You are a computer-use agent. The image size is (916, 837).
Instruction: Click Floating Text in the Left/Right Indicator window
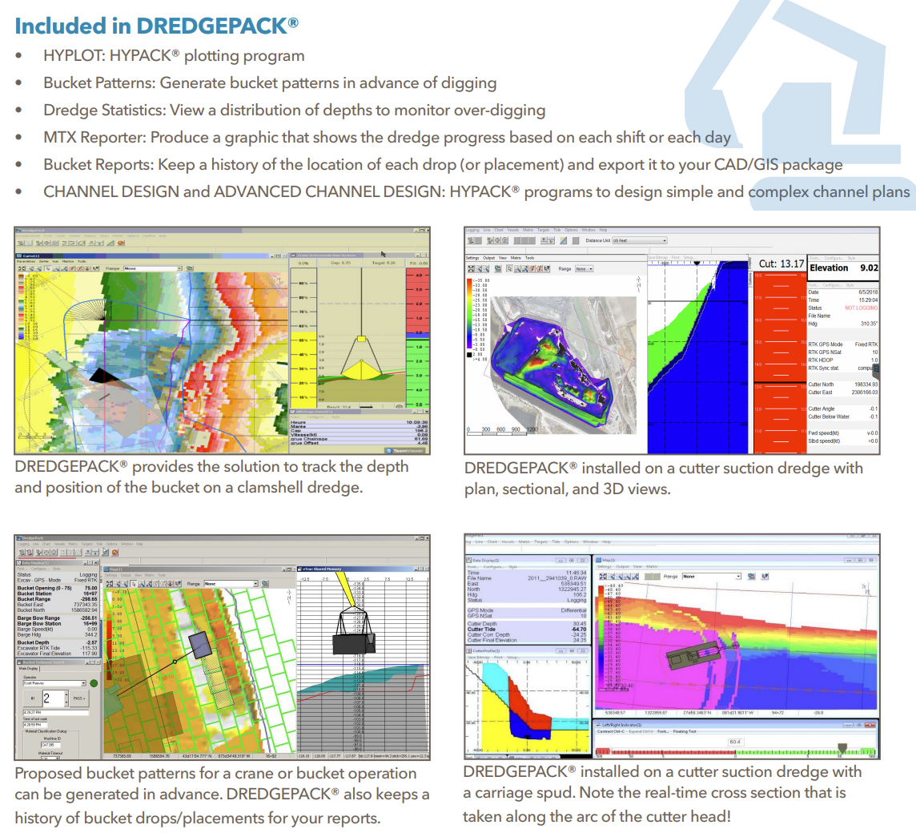click(684, 731)
